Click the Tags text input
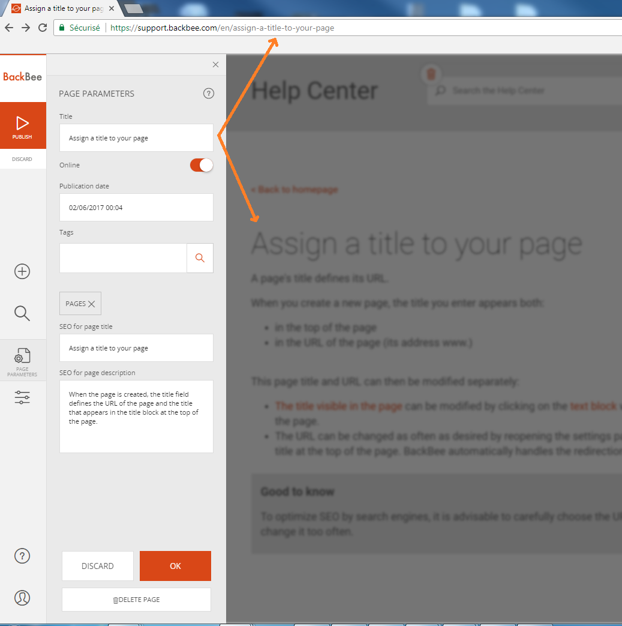 coord(123,258)
